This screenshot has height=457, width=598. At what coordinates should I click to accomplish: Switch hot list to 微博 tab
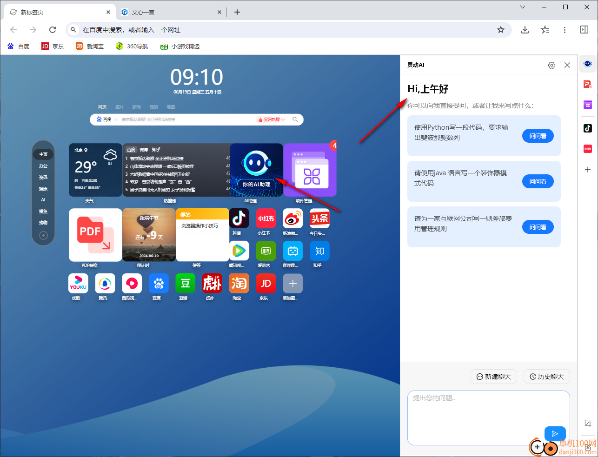click(144, 150)
